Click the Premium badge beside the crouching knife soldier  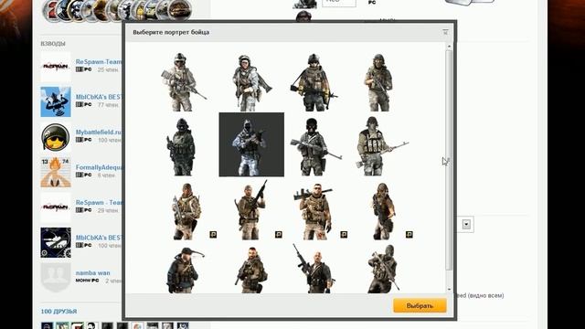(x=213, y=234)
